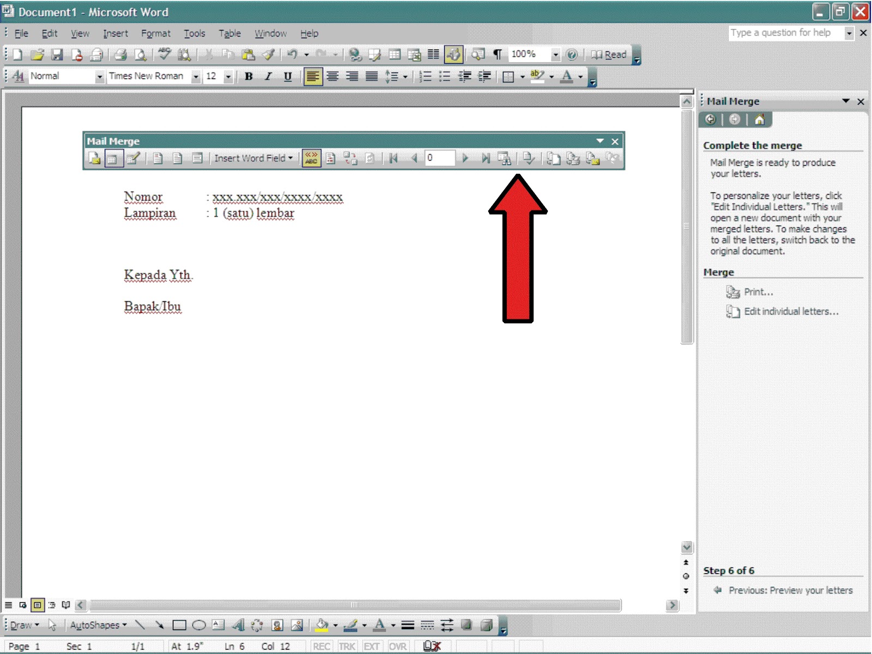Click Insert Greeting Line icon
The height and width of the screenshot is (654, 872).
177,158
